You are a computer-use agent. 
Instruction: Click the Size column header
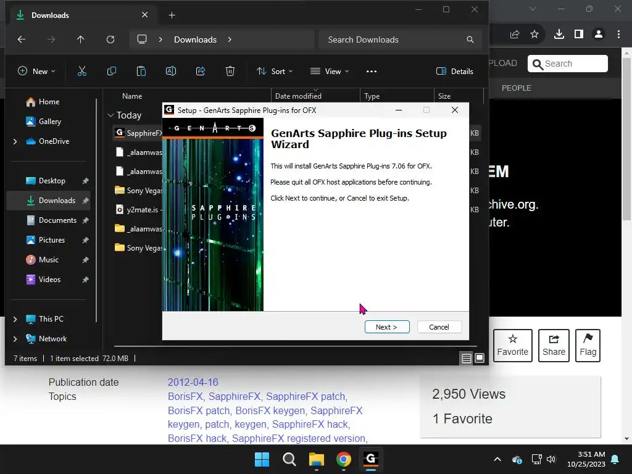[x=444, y=96]
